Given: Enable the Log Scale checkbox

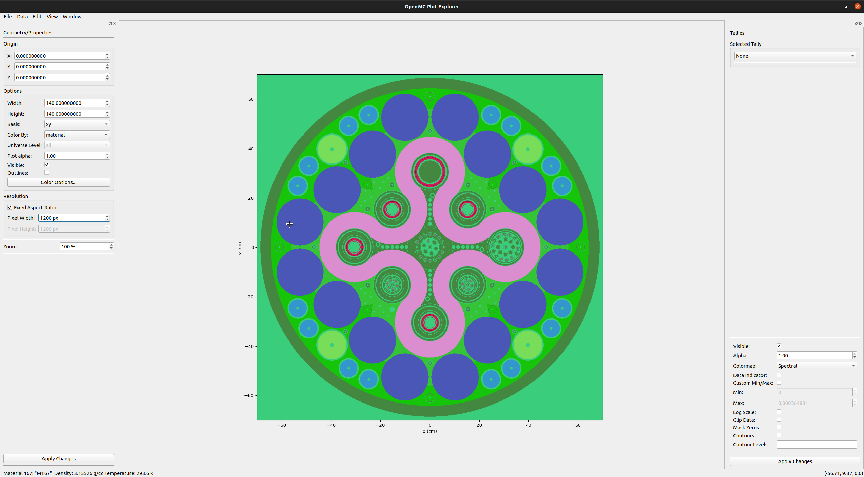Looking at the screenshot, I should point(779,412).
